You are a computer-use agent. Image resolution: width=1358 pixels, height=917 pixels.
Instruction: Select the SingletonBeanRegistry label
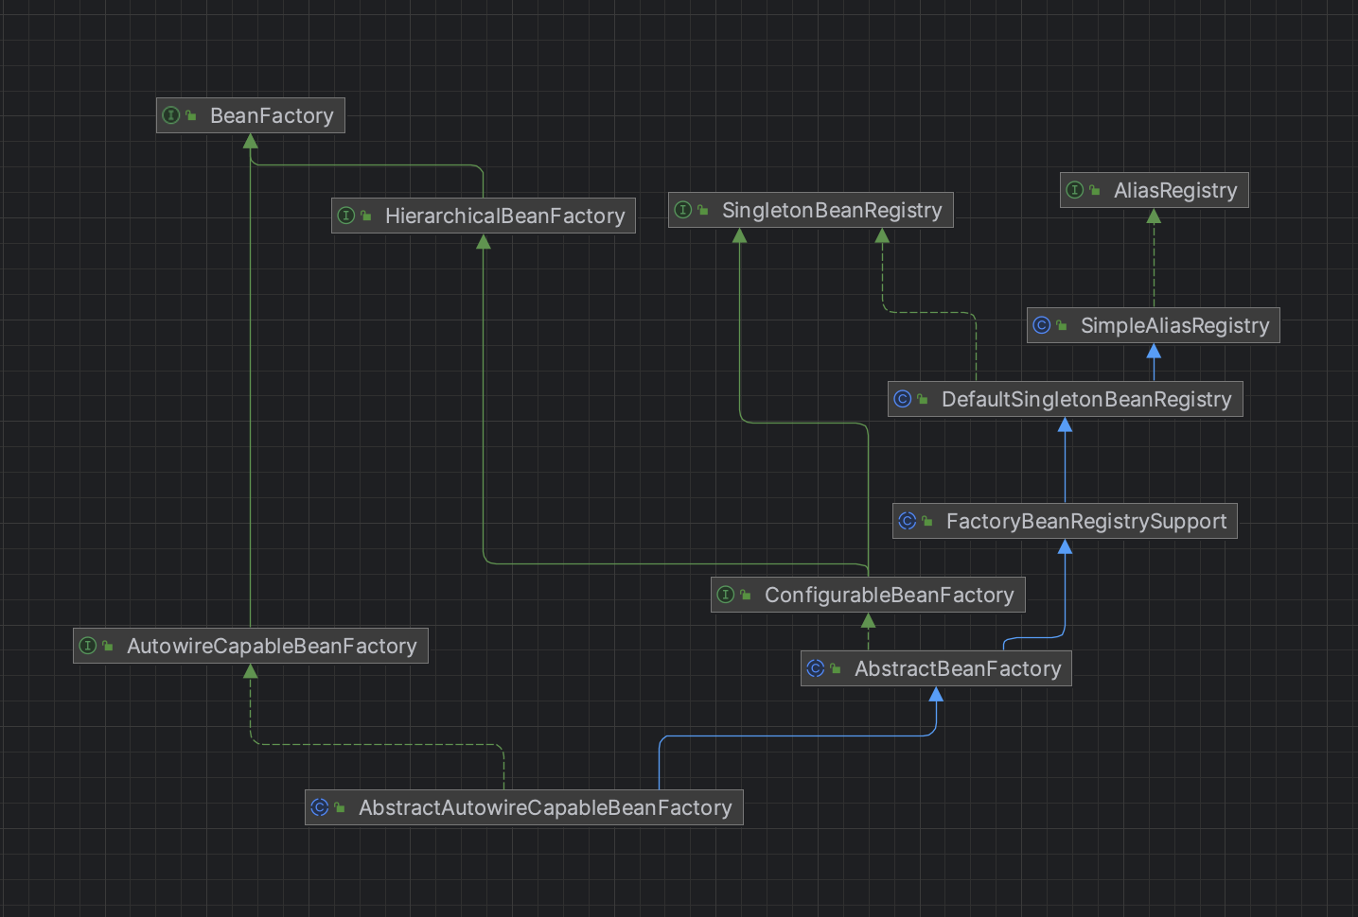[832, 210]
